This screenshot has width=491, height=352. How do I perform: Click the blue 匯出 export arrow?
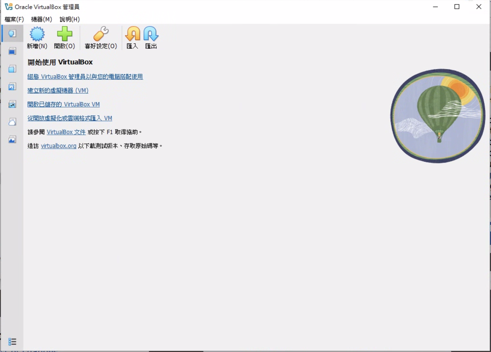pyautogui.click(x=151, y=34)
